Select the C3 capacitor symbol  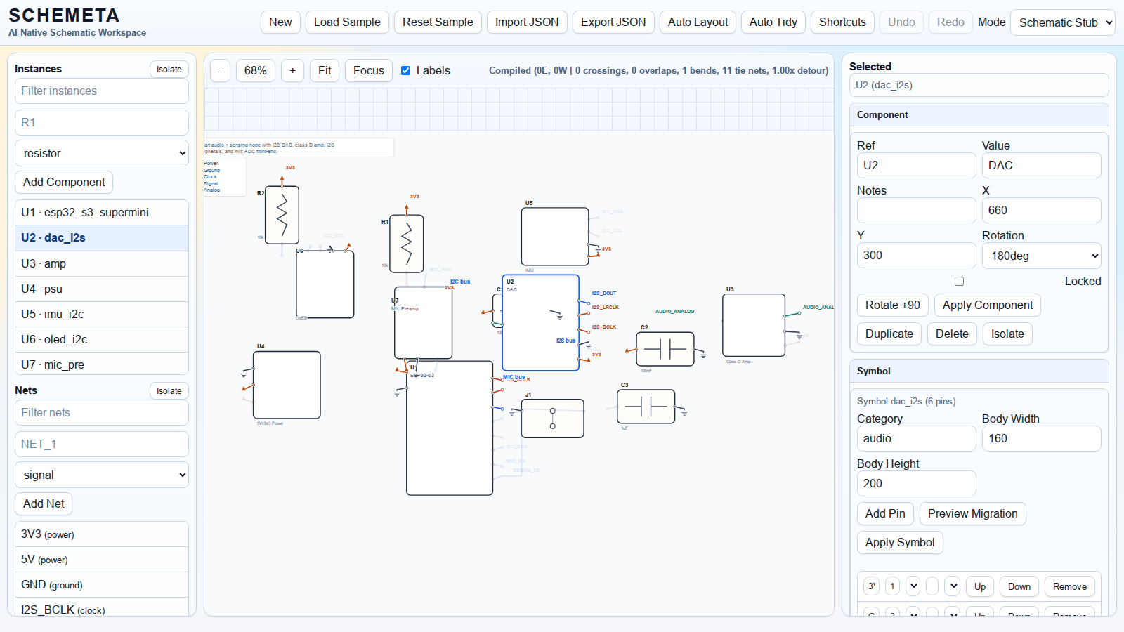(646, 407)
